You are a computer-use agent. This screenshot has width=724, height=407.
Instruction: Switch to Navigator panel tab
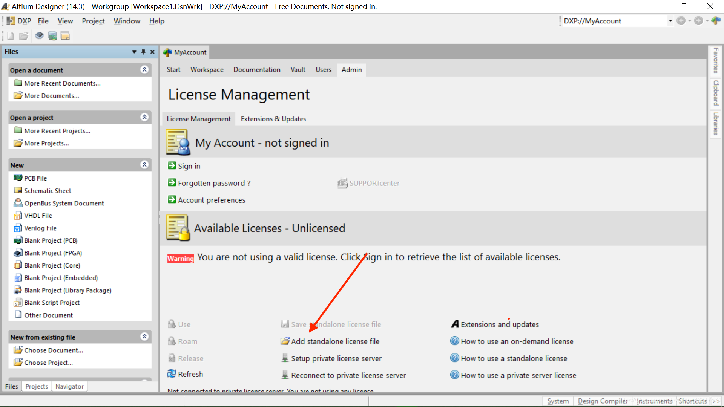point(69,386)
